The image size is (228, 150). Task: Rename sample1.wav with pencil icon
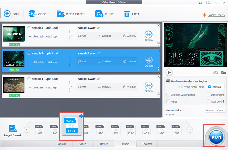(99, 28)
